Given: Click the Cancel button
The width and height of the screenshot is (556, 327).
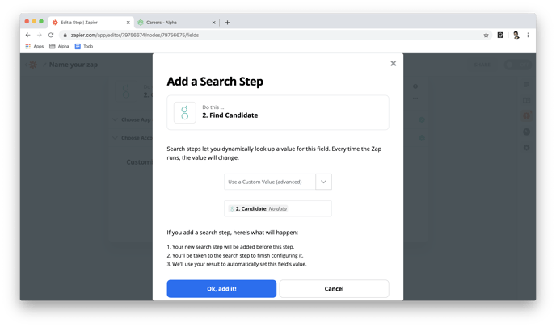Looking at the screenshot, I should click(334, 289).
